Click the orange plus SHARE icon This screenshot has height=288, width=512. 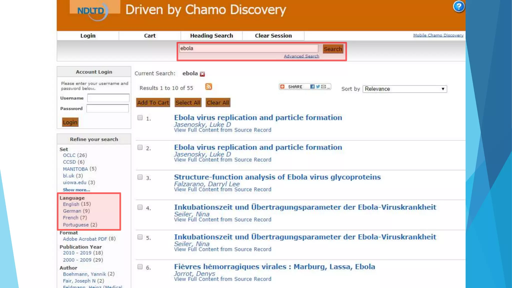coord(282,87)
